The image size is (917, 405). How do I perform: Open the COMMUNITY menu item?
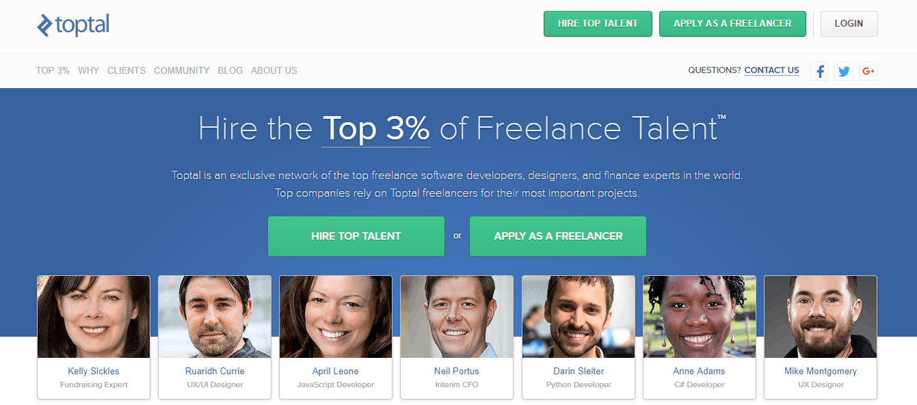(181, 70)
